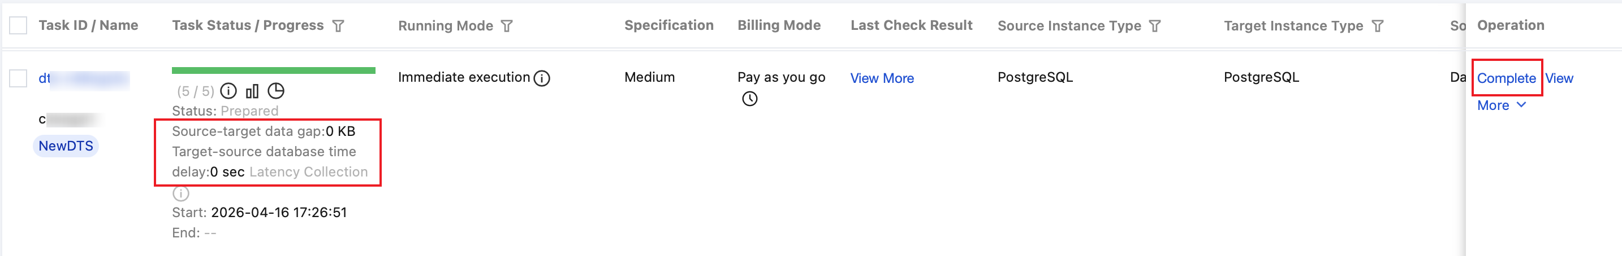The height and width of the screenshot is (256, 1622).
Task: Click the info icon below Latency Collection
Action: [181, 193]
